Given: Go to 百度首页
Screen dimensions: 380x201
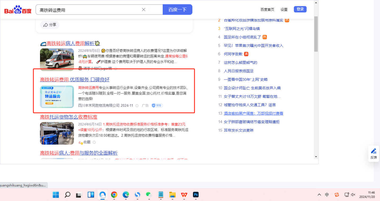Looking at the screenshot, I should point(267,10).
